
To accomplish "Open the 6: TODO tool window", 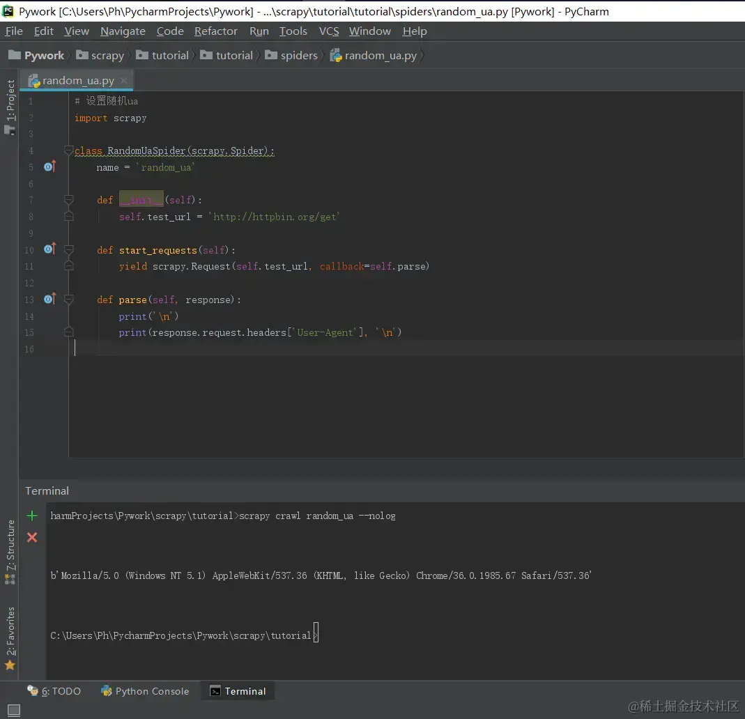I will coord(54,691).
